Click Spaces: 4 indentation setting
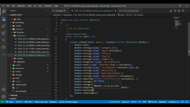The image size is (190, 107). coord(126,102)
